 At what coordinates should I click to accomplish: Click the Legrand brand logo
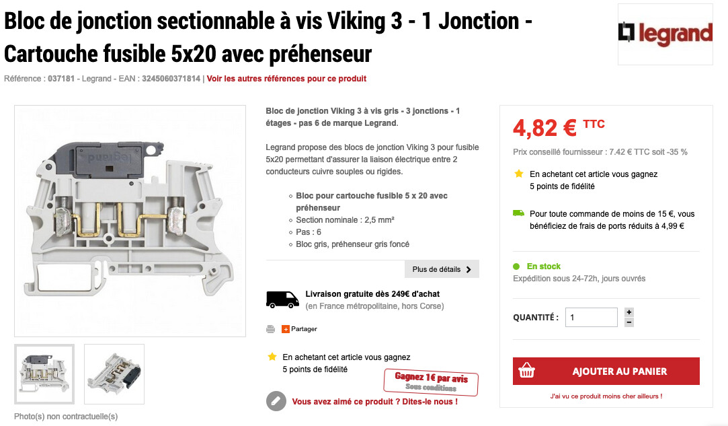point(665,34)
